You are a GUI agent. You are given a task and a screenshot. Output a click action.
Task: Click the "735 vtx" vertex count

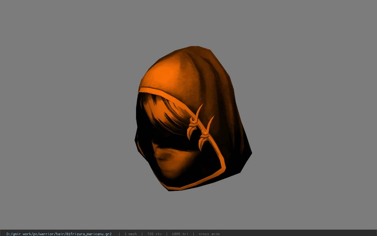point(154,234)
